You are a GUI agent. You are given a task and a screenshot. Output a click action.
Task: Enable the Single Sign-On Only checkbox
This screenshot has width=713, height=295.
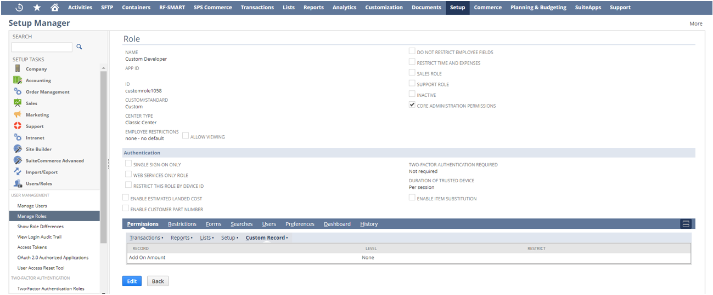pyautogui.click(x=128, y=164)
